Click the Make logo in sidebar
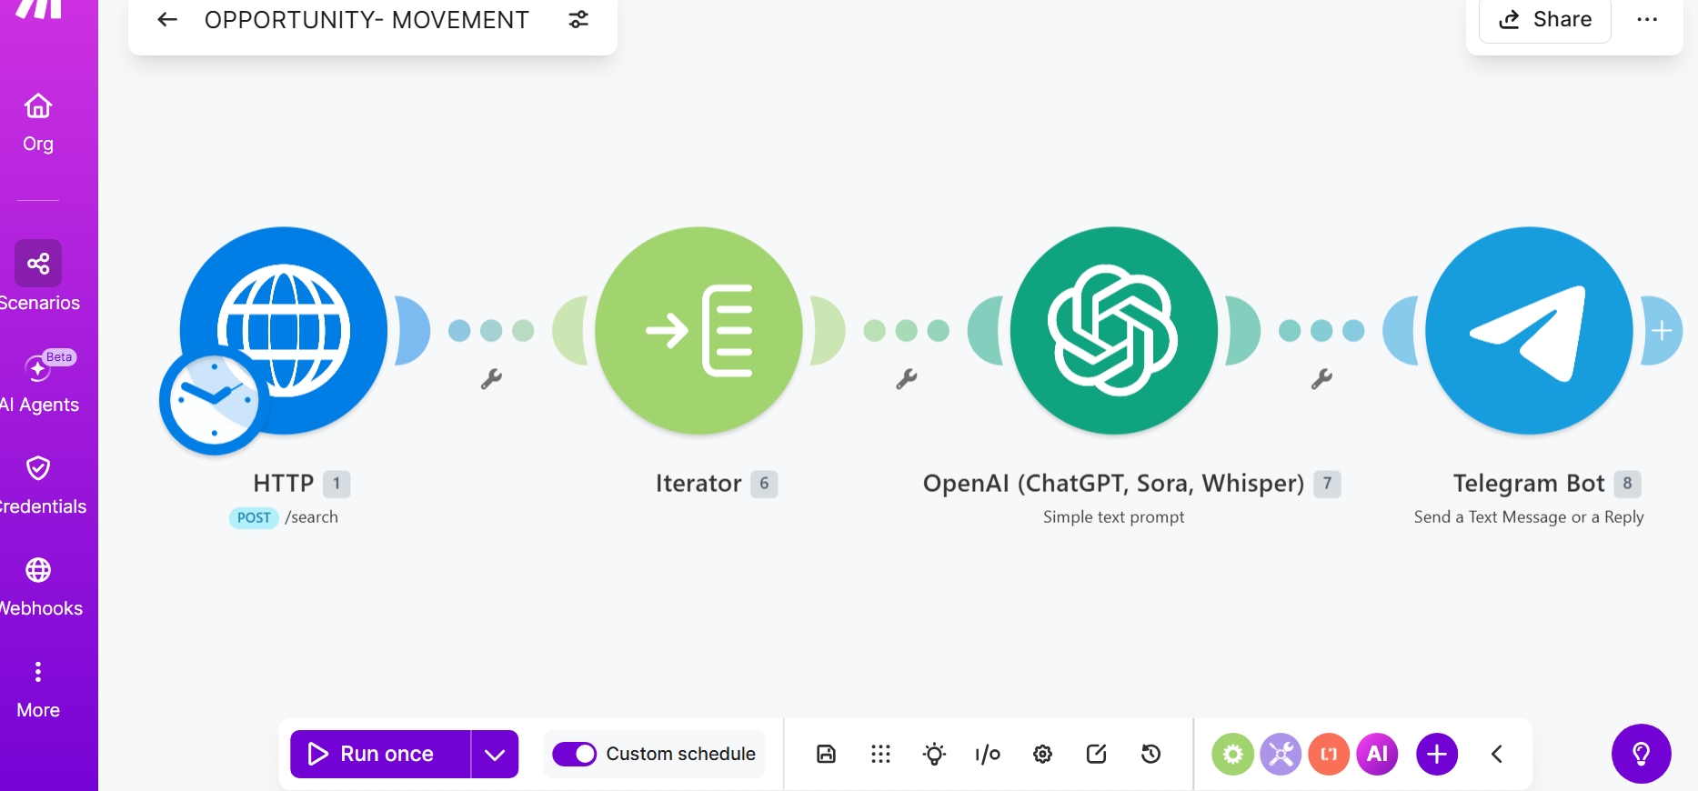 (x=38, y=9)
